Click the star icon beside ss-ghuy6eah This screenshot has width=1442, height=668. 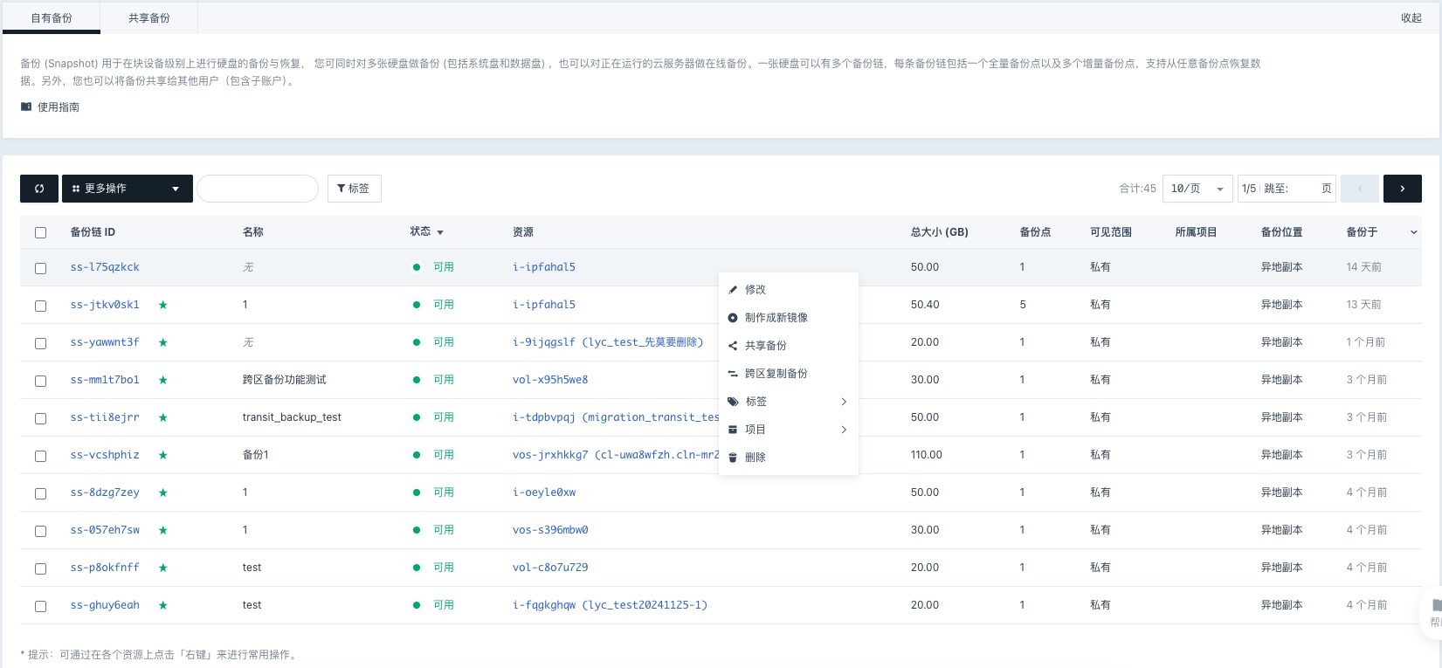point(163,605)
